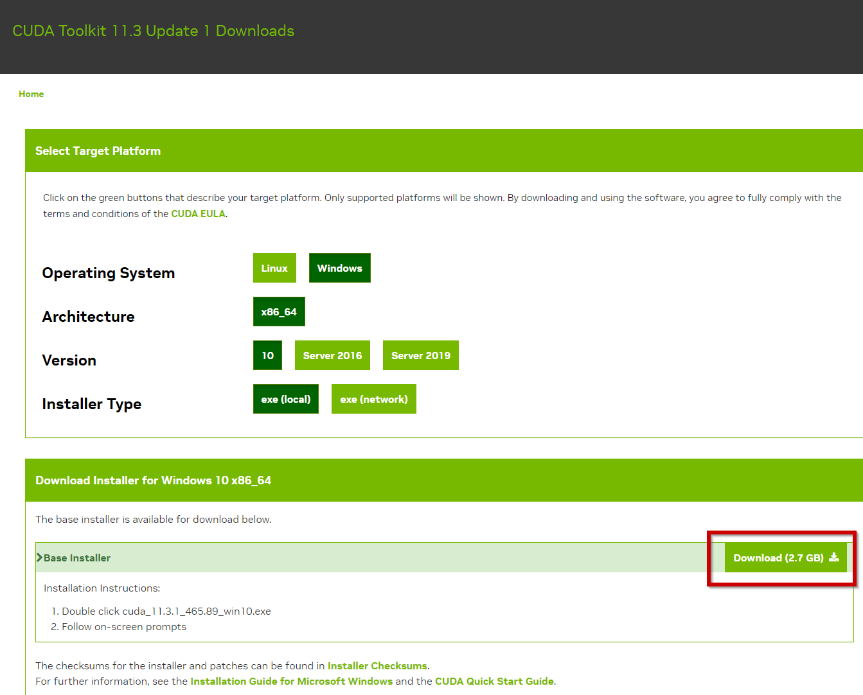Click Follow on-screen prompts text
Viewport: 863px width, 695px height.
[124, 627]
